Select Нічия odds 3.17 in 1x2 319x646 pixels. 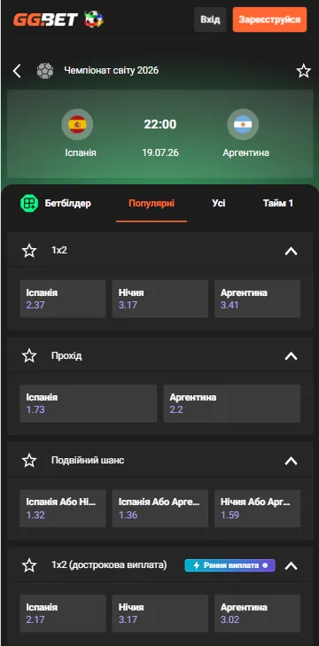click(159, 299)
